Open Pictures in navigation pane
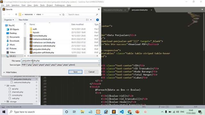 (13, 49)
